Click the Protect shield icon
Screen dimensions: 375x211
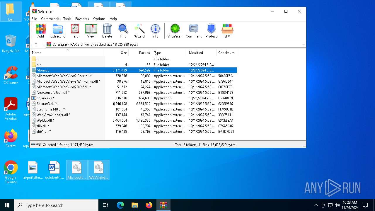pyautogui.click(x=211, y=31)
